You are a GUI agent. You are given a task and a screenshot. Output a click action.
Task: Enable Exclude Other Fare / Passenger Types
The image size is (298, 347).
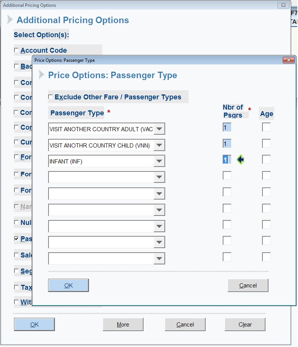click(x=50, y=97)
